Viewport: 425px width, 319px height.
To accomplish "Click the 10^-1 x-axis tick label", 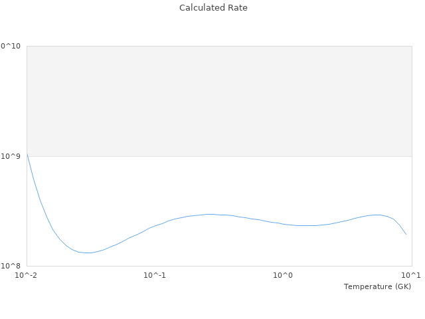I will pos(155,275).
